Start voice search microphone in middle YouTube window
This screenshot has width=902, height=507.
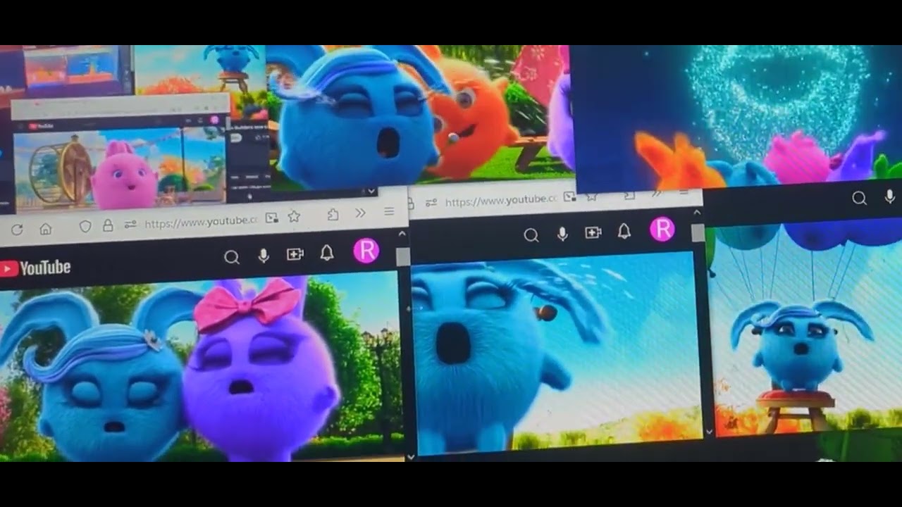click(x=562, y=234)
